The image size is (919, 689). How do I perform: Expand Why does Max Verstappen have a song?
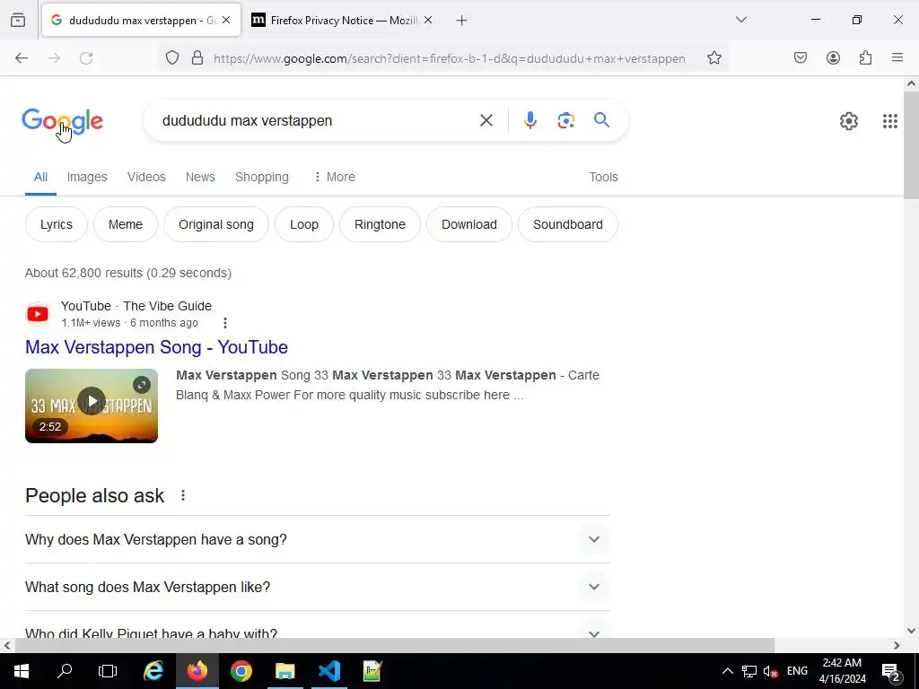(318, 539)
